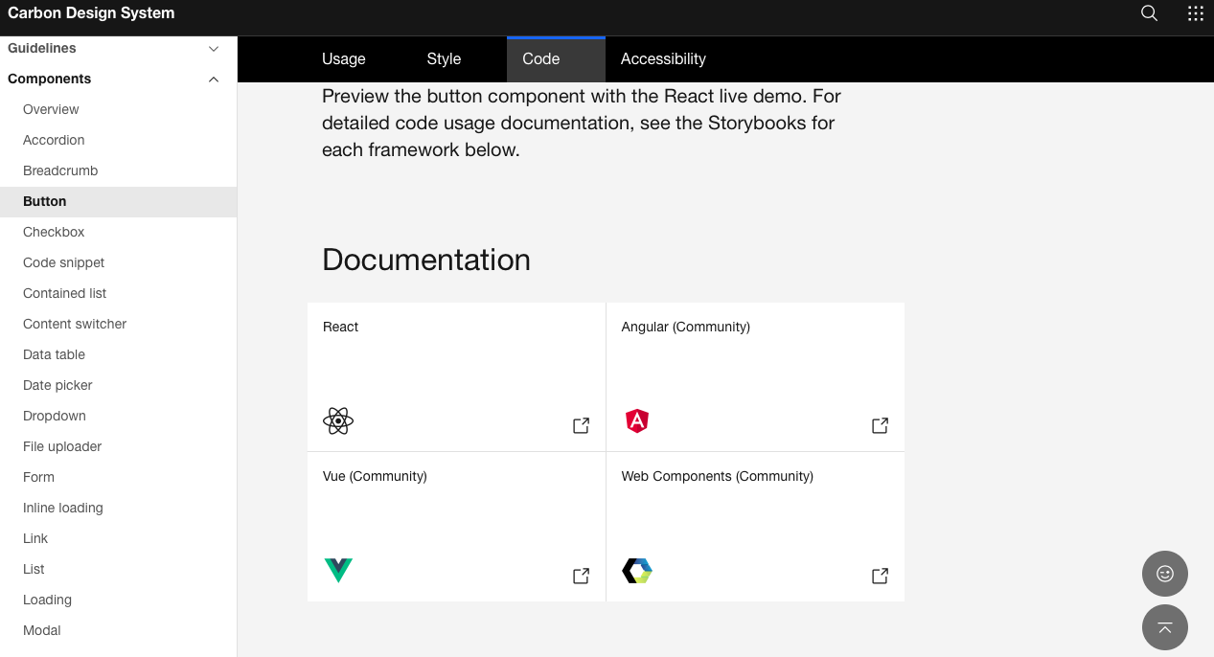Click the React atom logo icon
Viewport: 1214px width, 657px height.
[x=338, y=420]
